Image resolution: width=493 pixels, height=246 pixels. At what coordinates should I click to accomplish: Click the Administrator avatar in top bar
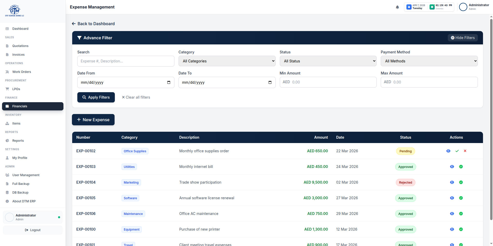coord(463,7)
